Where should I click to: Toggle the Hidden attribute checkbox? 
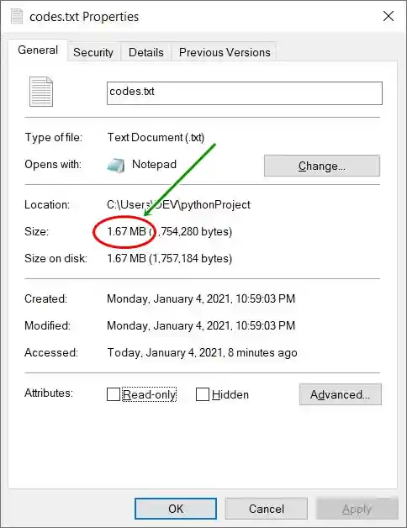(x=203, y=394)
